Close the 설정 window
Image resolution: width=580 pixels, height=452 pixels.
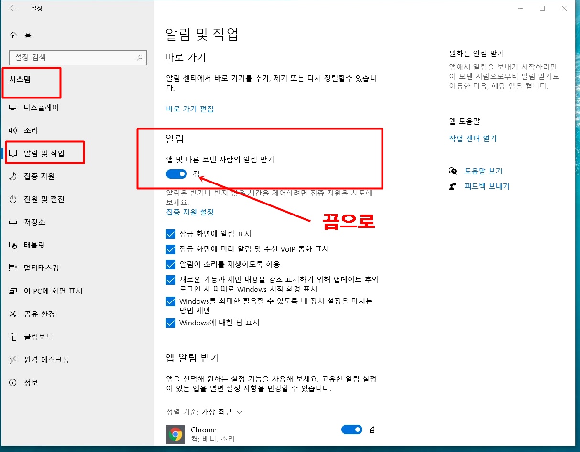565,8
